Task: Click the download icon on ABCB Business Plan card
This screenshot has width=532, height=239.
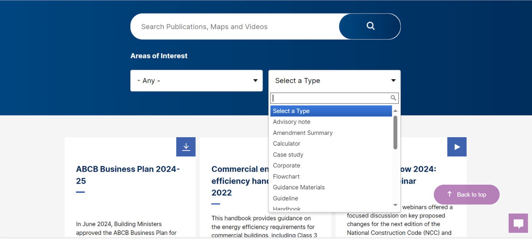Action: click(x=186, y=147)
